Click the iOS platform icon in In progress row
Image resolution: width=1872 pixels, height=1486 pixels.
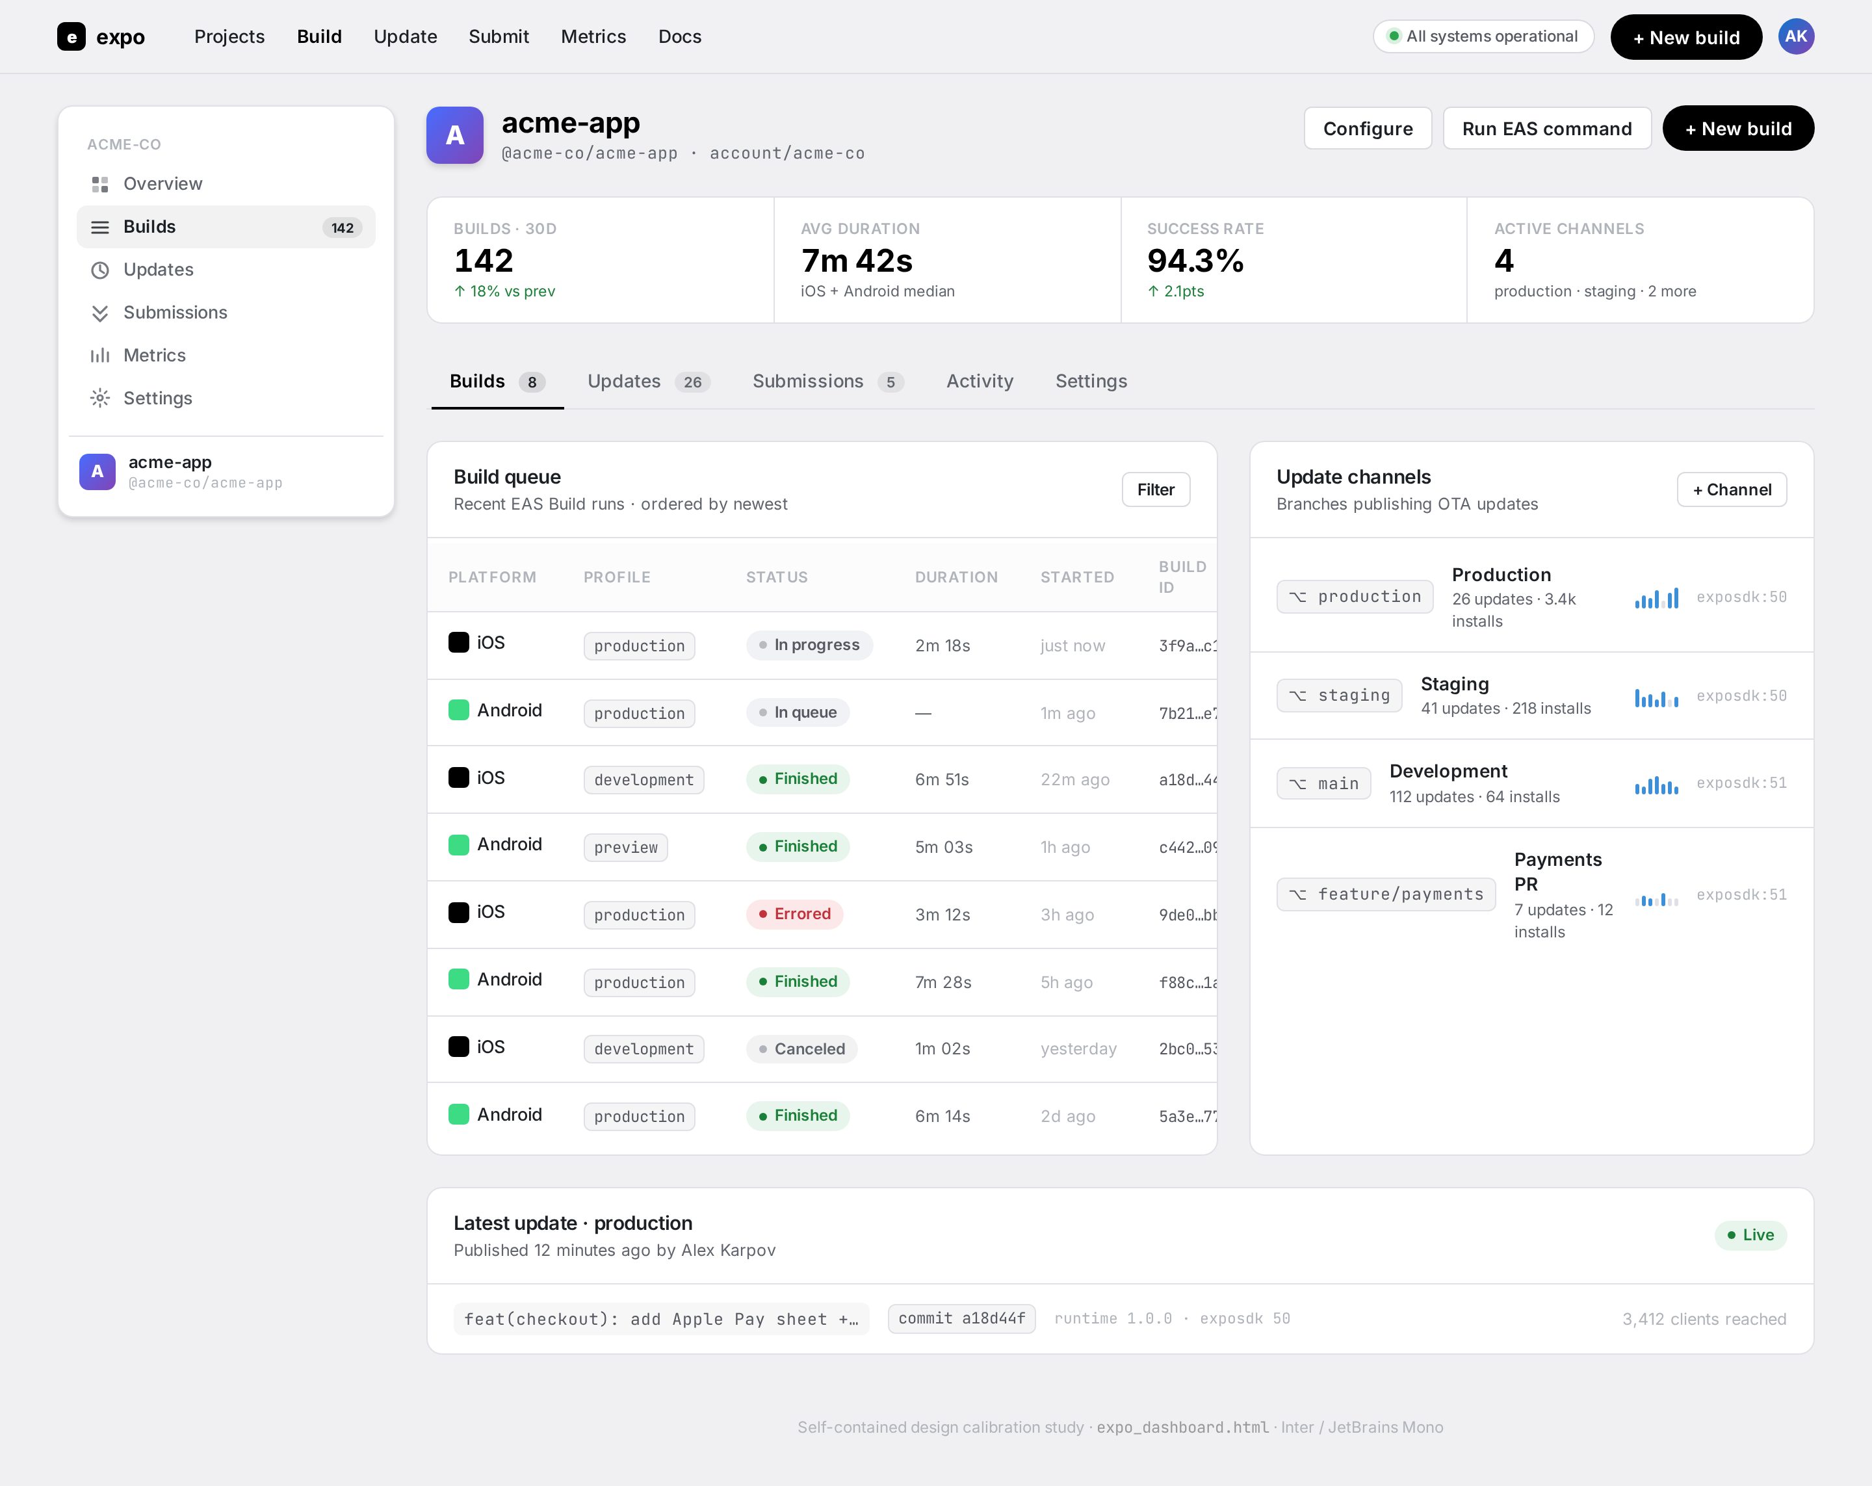coord(458,643)
